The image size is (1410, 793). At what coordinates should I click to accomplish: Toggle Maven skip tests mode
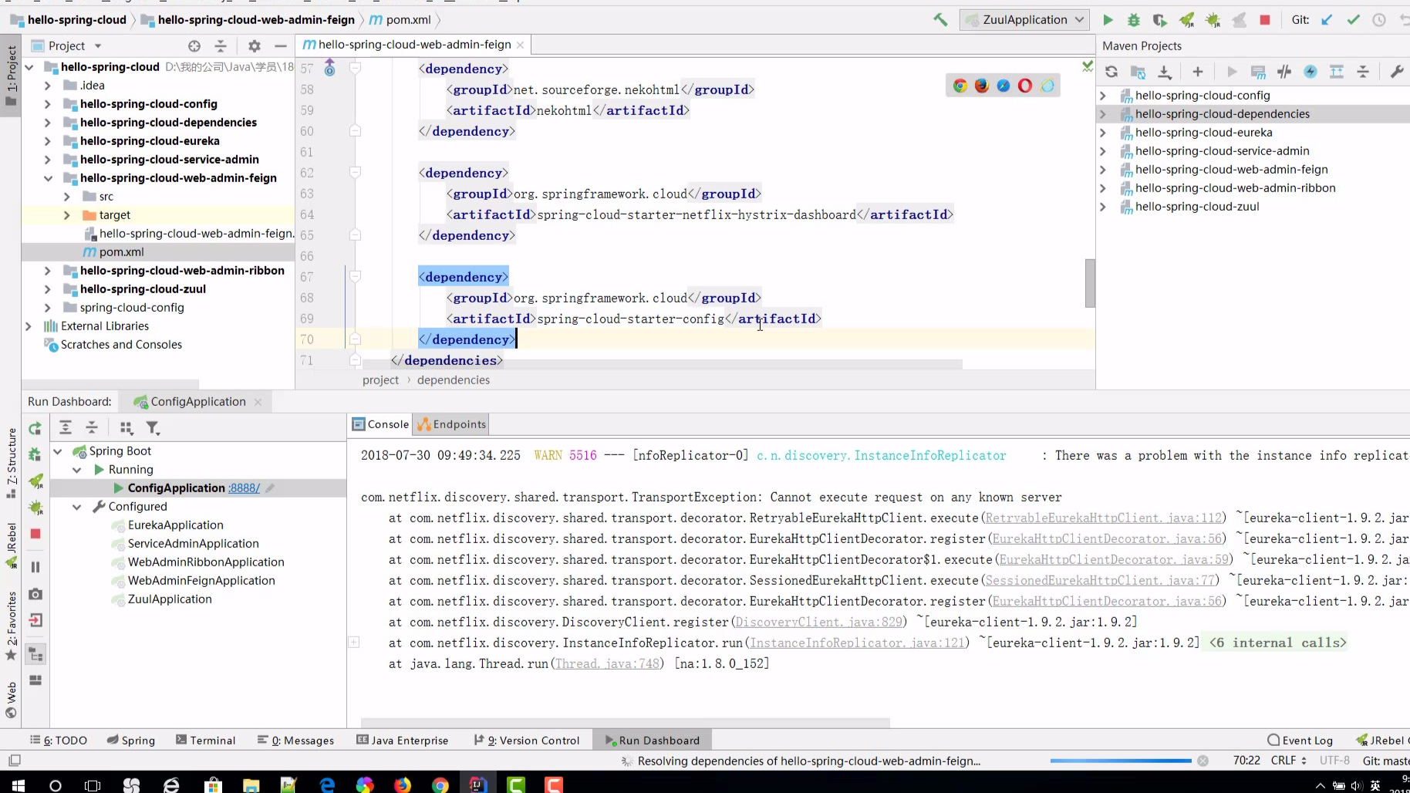click(x=1310, y=72)
